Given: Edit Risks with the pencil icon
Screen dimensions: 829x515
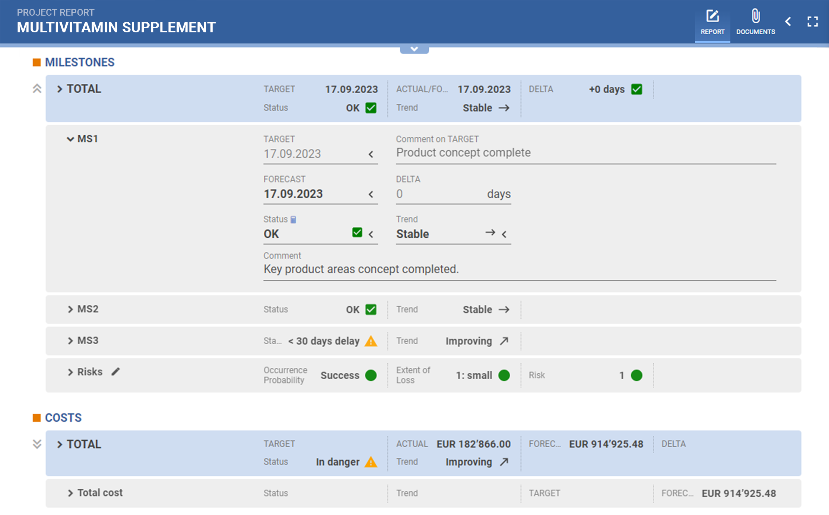Looking at the screenshot, I should [x=116, y=371].
